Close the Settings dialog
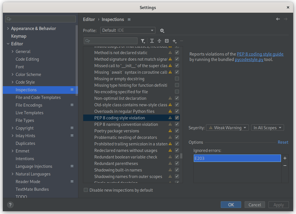 coord(288,7)
